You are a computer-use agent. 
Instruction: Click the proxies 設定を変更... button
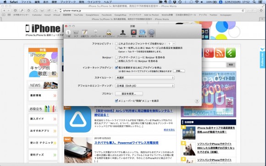[129, 94]
